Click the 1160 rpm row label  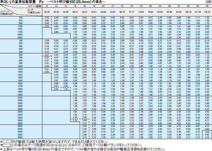[20, 26]
